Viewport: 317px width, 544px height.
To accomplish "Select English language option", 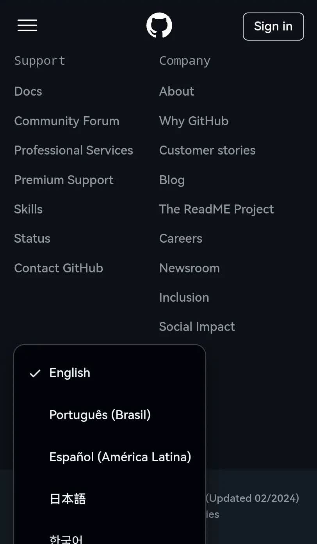I will click(69, 373).
